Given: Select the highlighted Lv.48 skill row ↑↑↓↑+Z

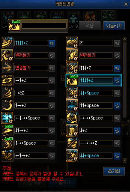Looking at the screenshot, I should [x=94, y=80].
